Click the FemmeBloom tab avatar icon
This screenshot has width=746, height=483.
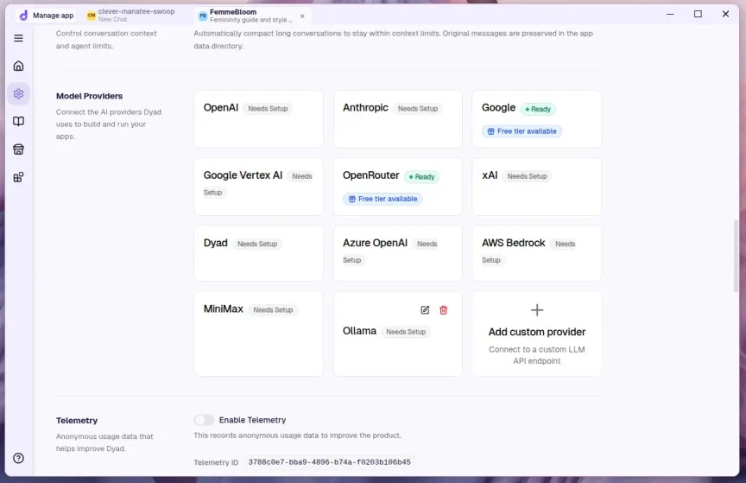pos(203,16)
